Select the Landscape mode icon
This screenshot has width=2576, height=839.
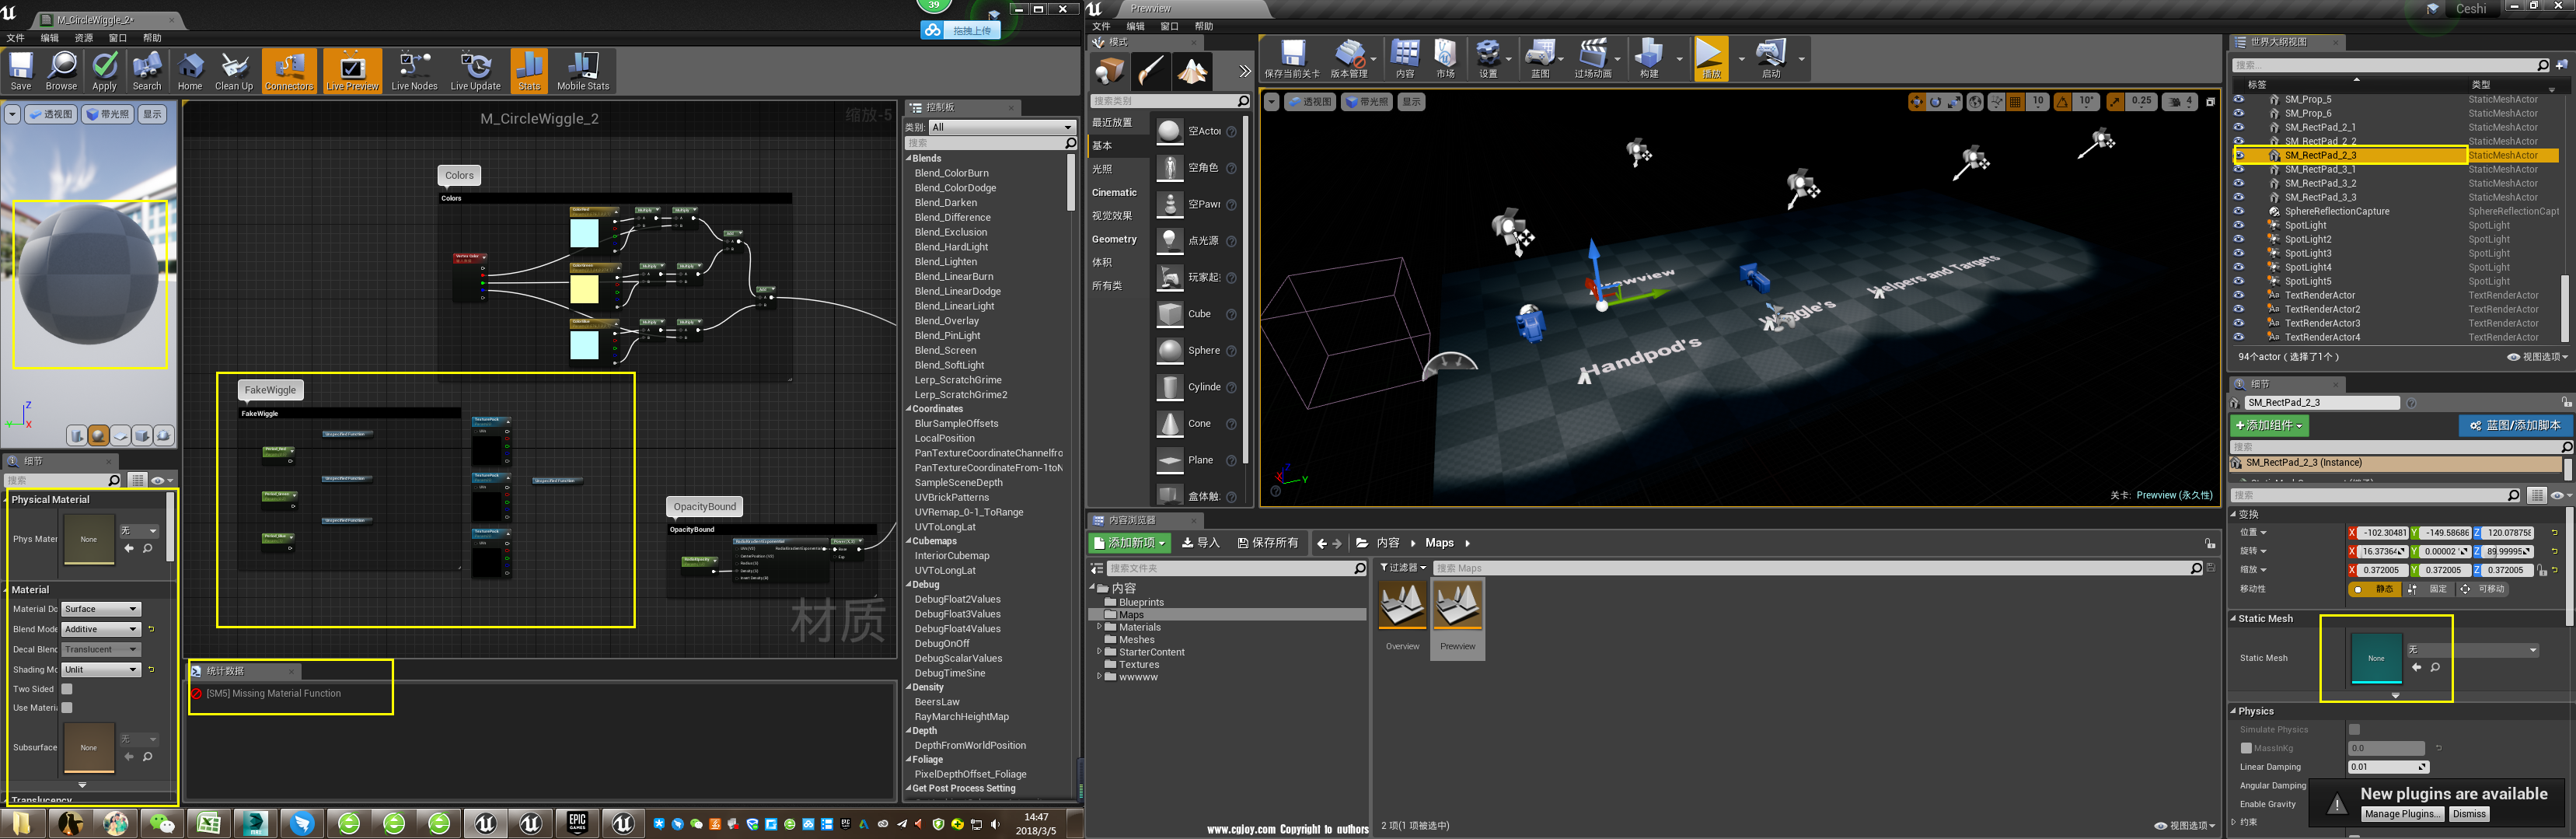click(1193, 71)
